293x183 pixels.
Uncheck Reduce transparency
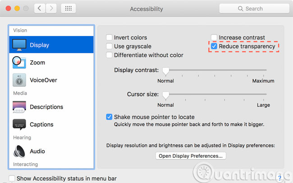(214, 46)
